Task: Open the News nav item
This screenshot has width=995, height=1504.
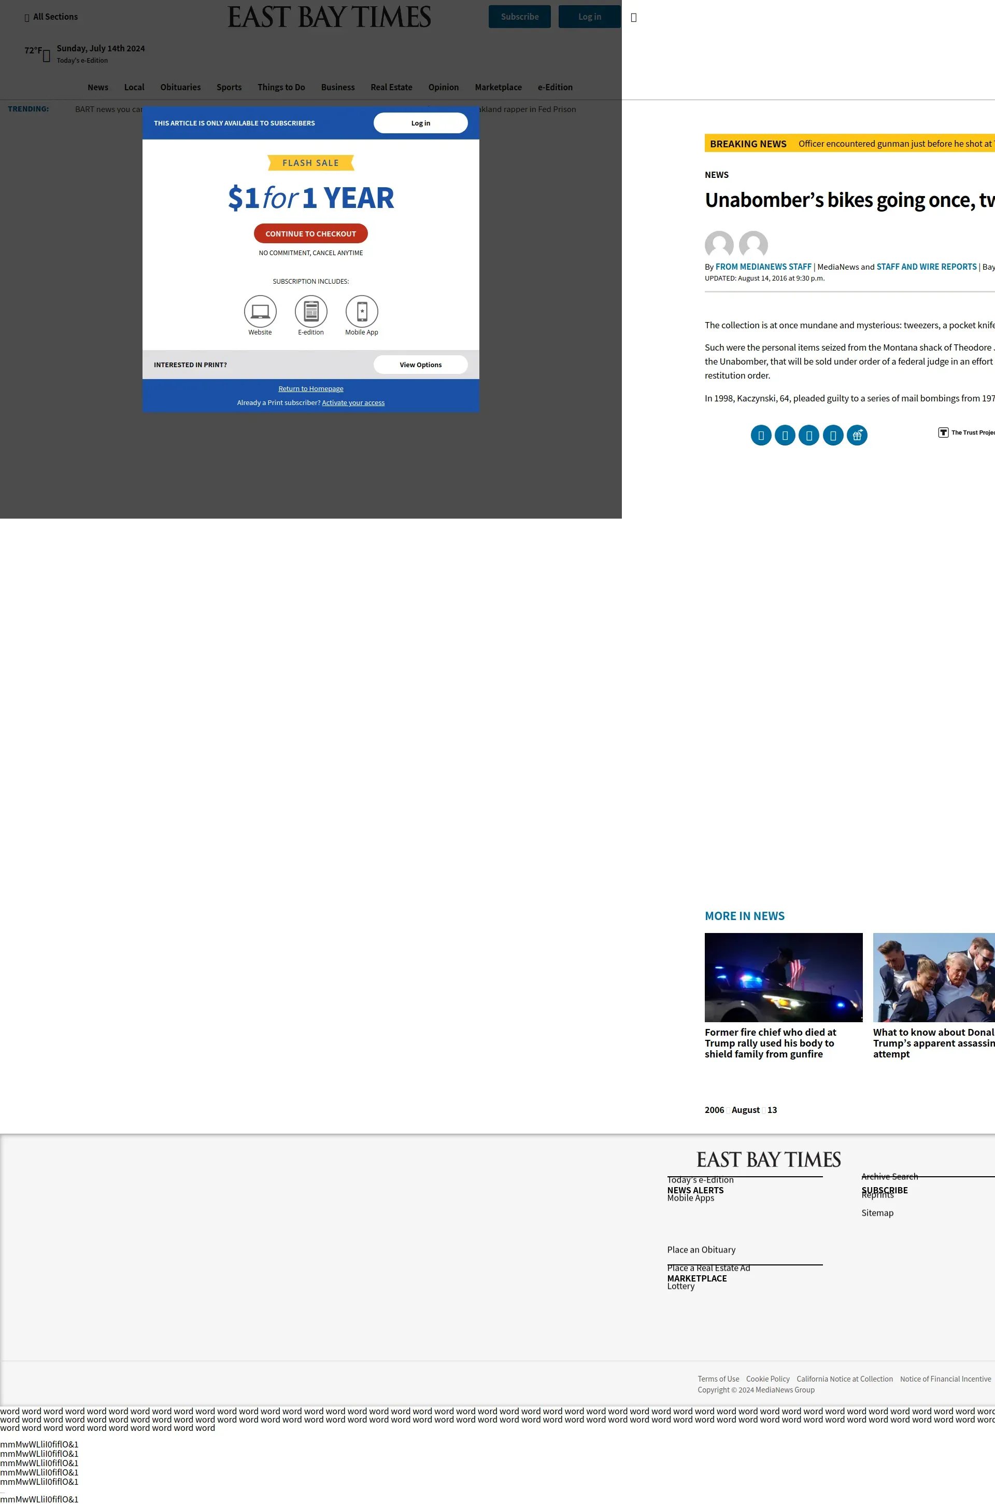Action: pyautogui.click(x=98, y=87)
